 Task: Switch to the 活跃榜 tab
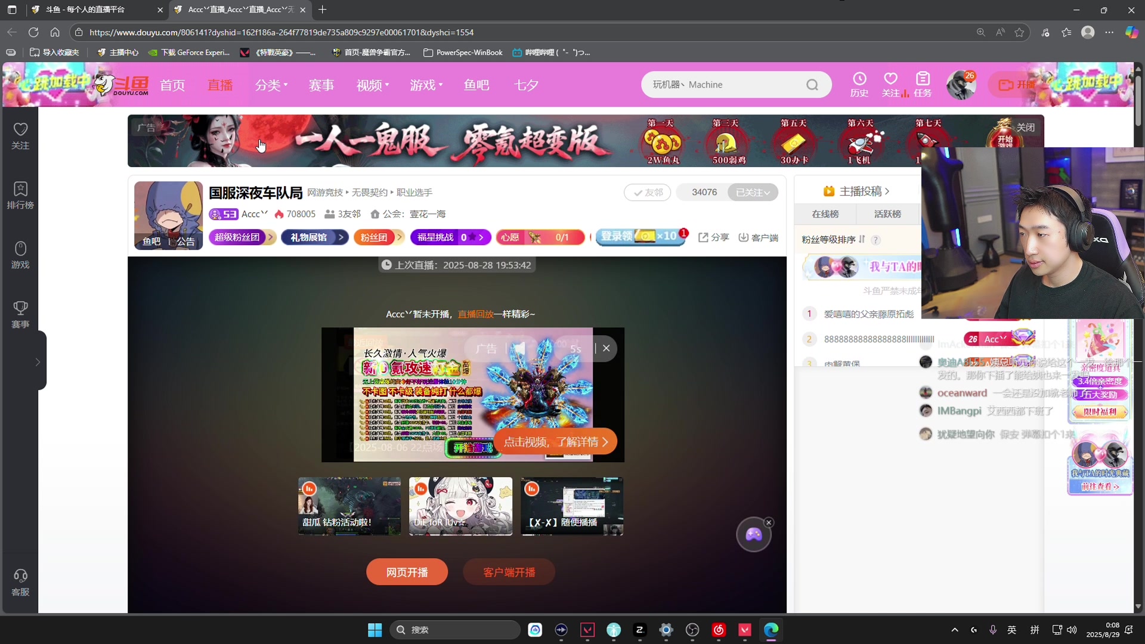tap(887, 213)
